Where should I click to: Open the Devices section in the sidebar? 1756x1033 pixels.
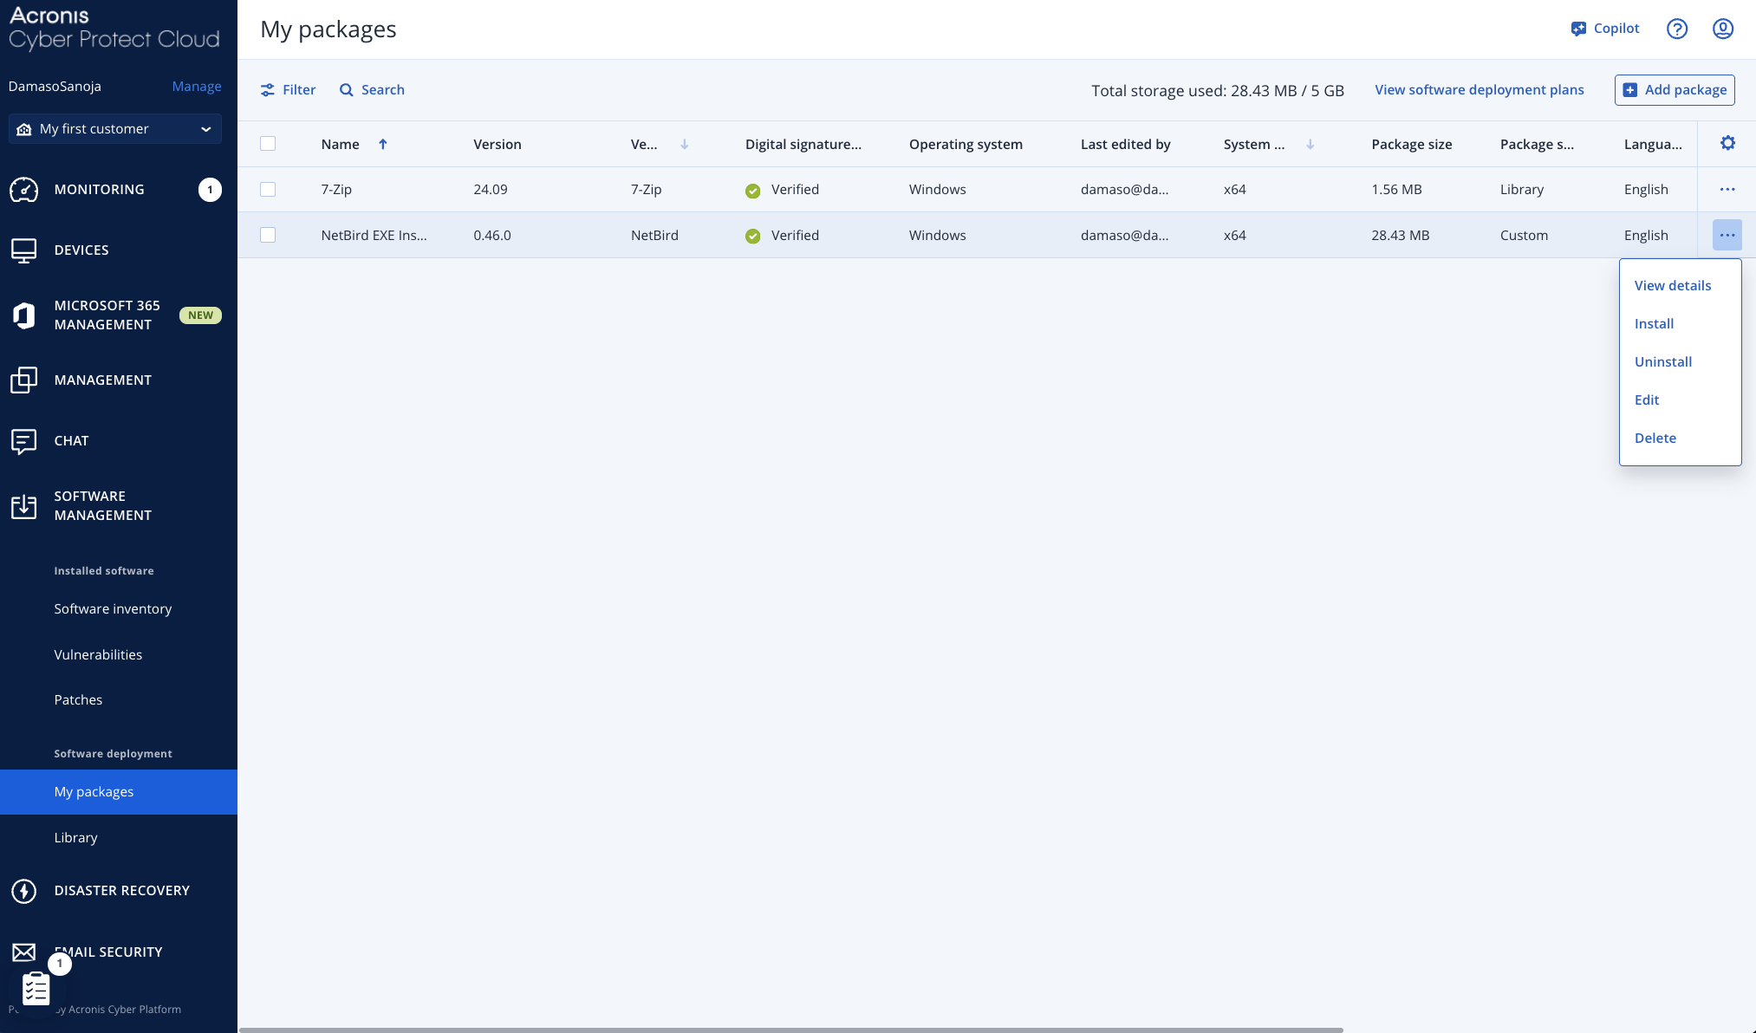81,250
